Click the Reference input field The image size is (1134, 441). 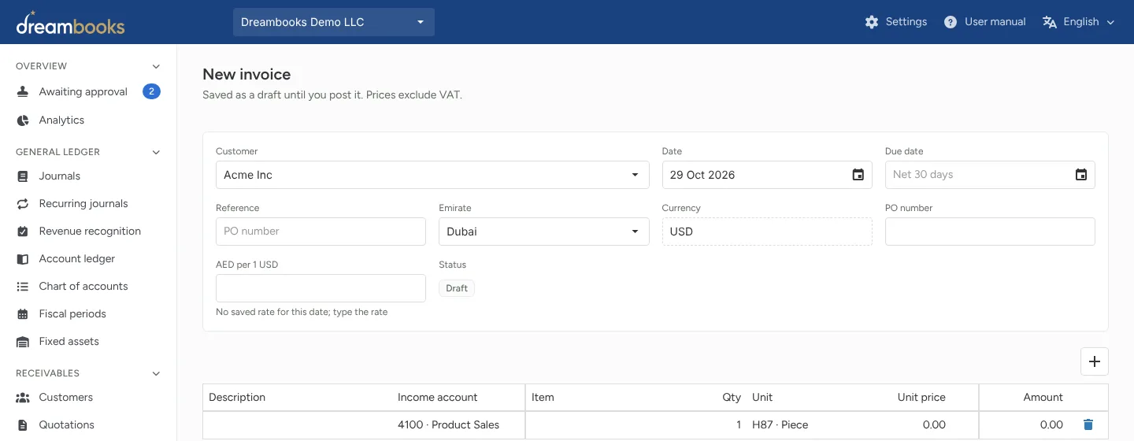click(x=321, y=232)
